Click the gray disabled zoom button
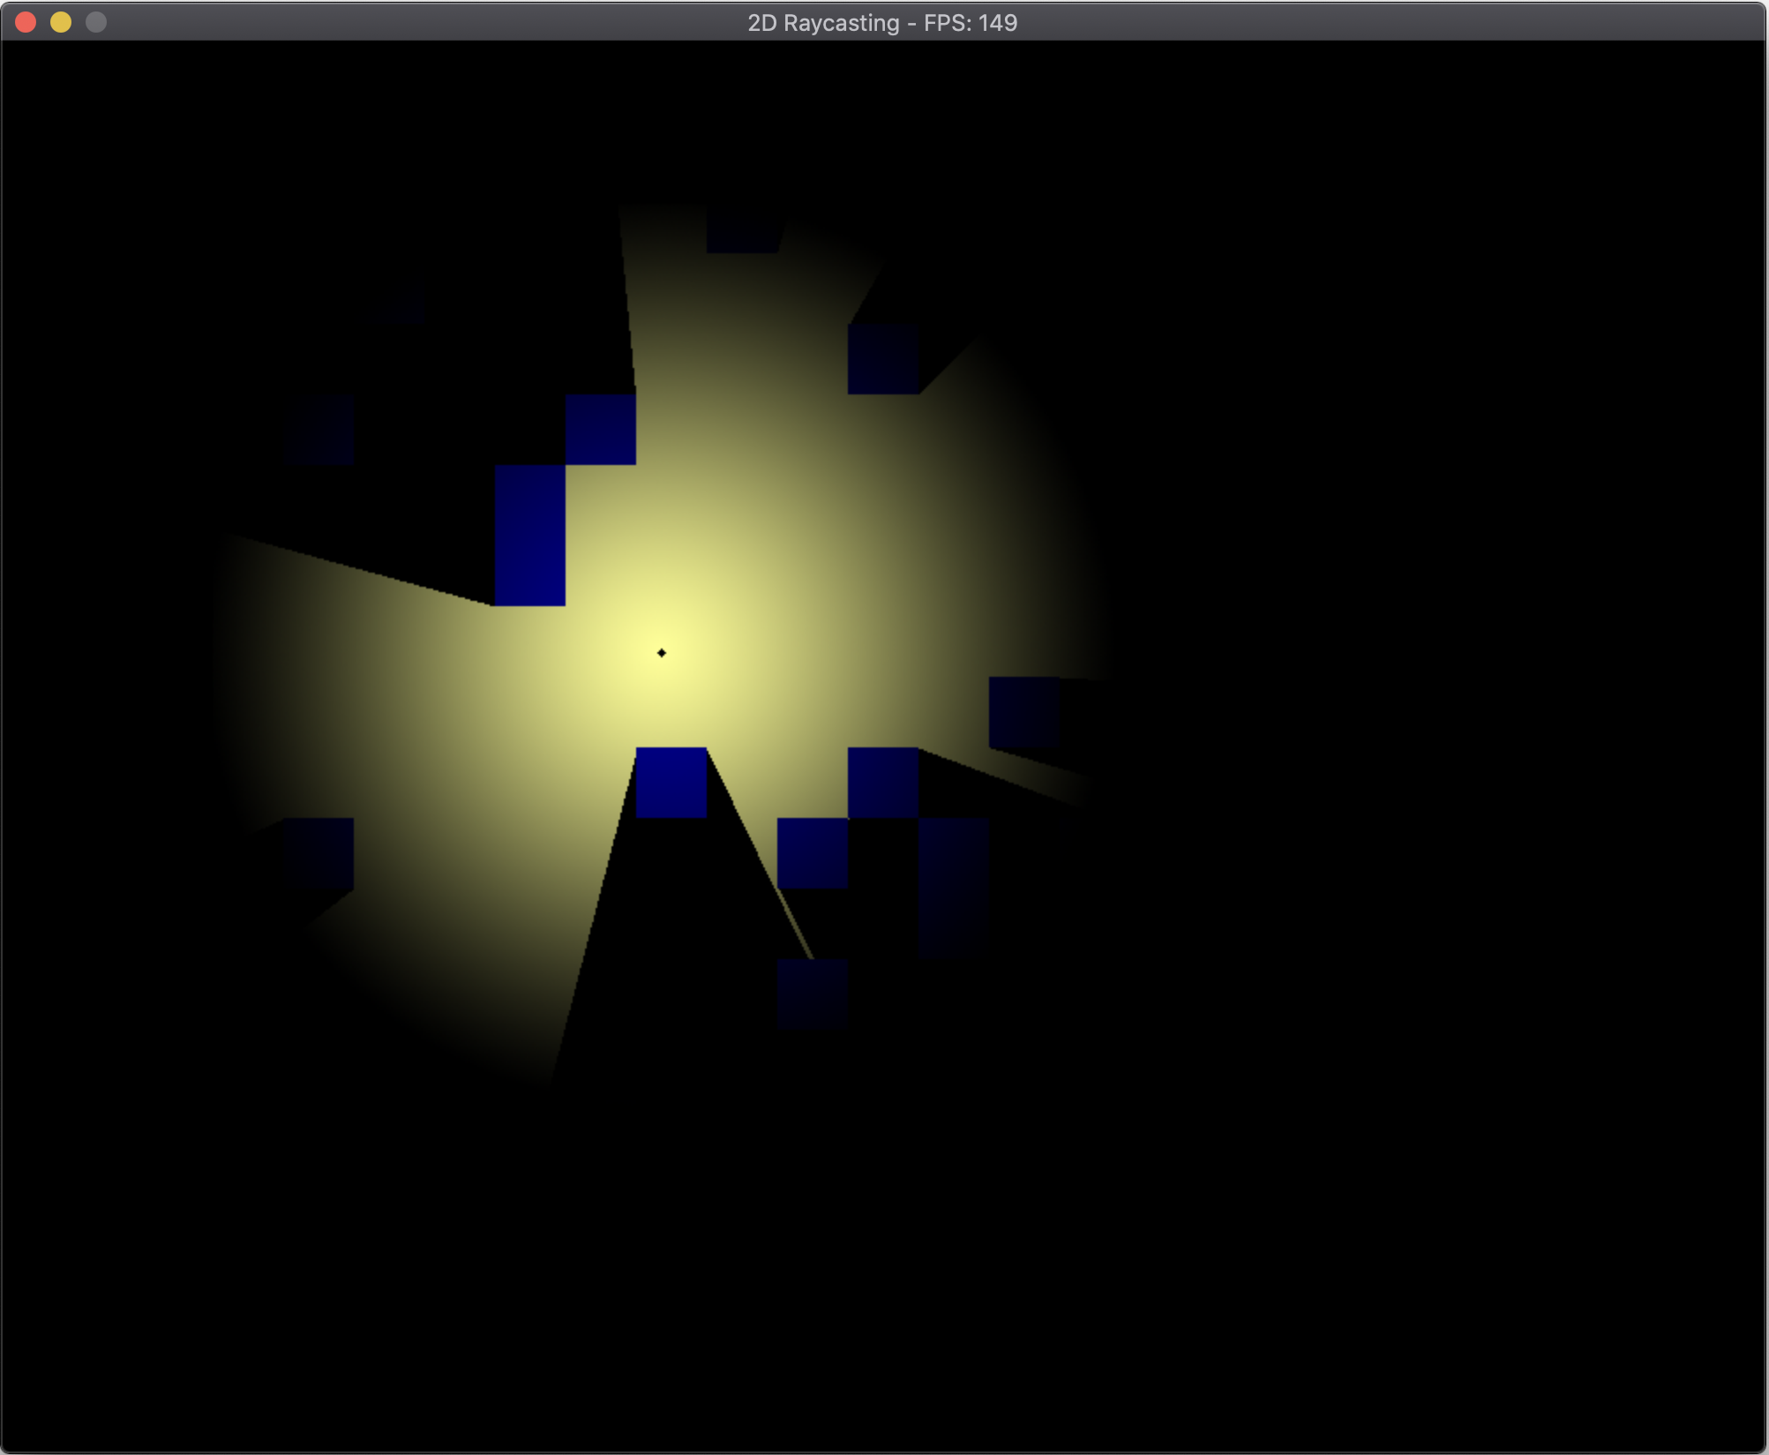Image resolution: width=1769 pixels, height=1455 pixels. coord(96,22)
